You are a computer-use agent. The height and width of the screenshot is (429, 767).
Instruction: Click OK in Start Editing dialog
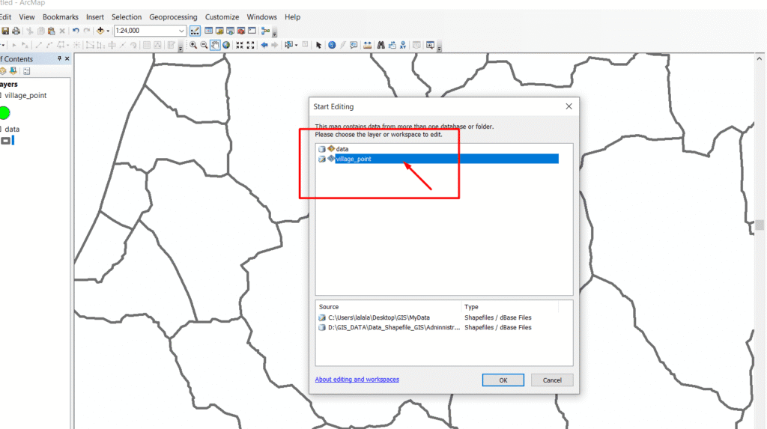pyautogui.click(x=503, y=380)
